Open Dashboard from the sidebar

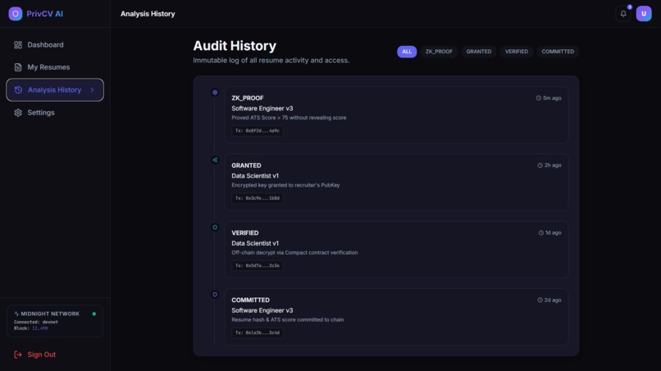[55, 45]
